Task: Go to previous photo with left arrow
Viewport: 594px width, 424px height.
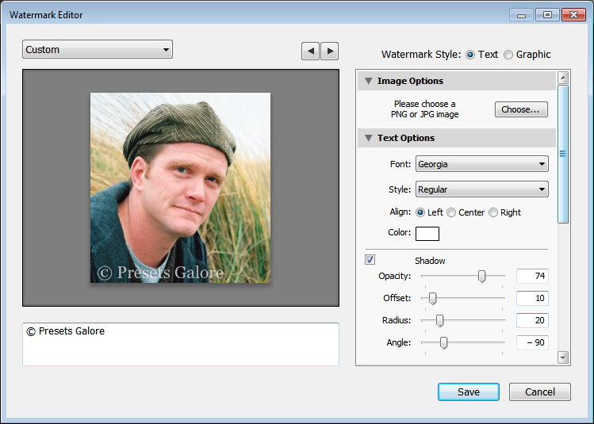Action: click(x=310, y=51)
